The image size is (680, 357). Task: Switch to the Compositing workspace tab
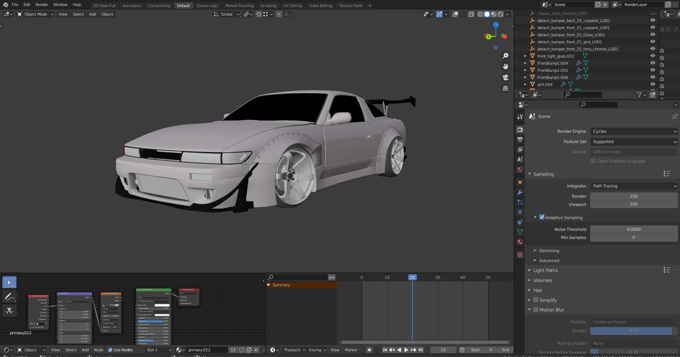click(x=159, y=6)
